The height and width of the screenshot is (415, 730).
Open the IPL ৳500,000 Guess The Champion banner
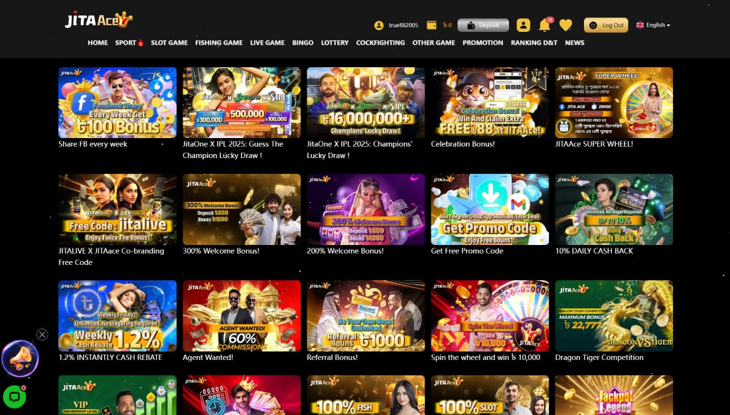(242, 102)
